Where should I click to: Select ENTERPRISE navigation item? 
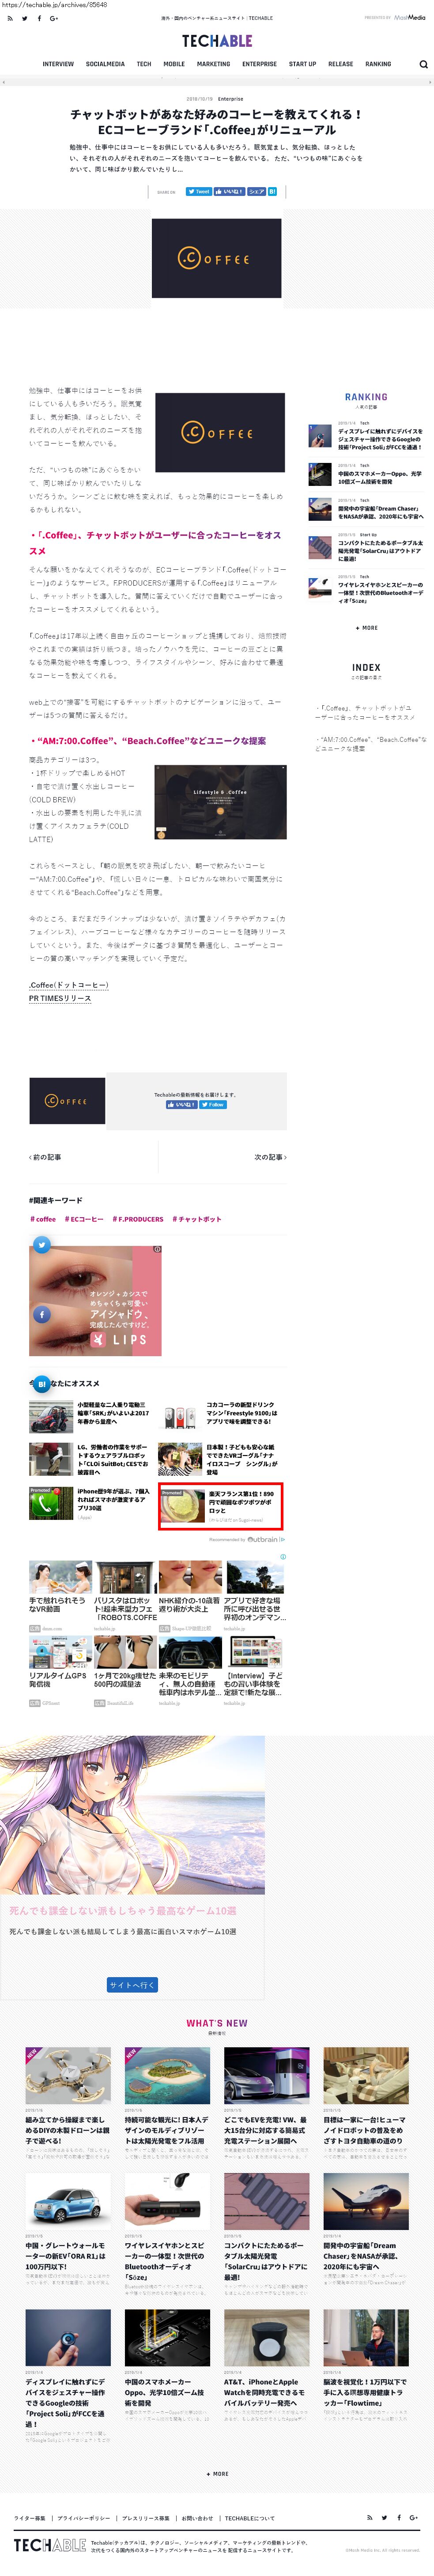point(259,64)
